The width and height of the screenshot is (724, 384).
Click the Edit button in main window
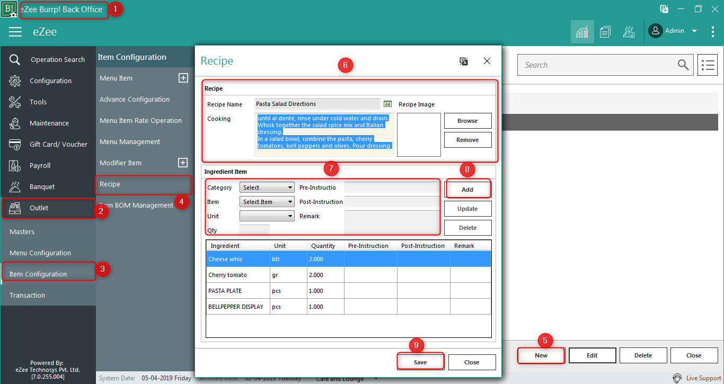click(593, 355)
